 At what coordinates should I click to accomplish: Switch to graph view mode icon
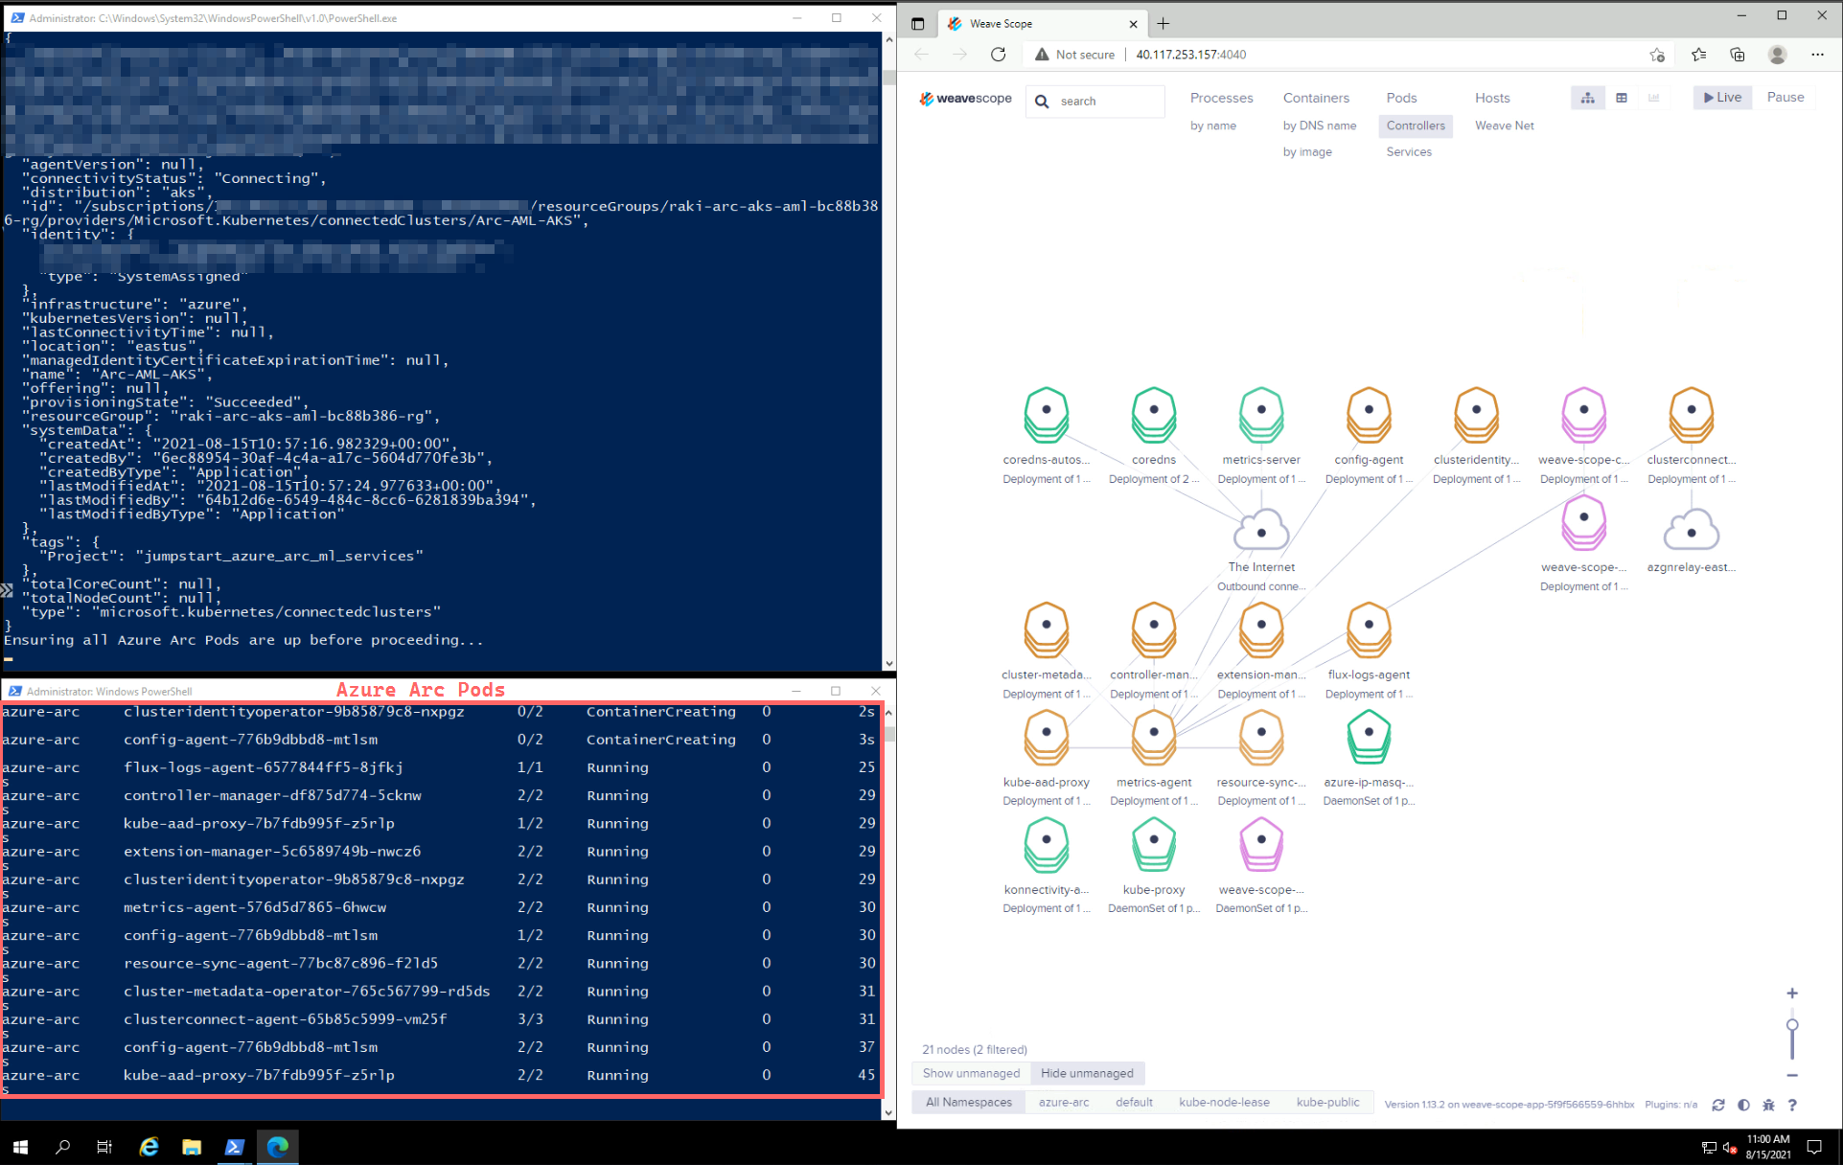[1588, 98]
